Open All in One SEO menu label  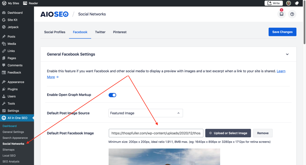[17, 118]
